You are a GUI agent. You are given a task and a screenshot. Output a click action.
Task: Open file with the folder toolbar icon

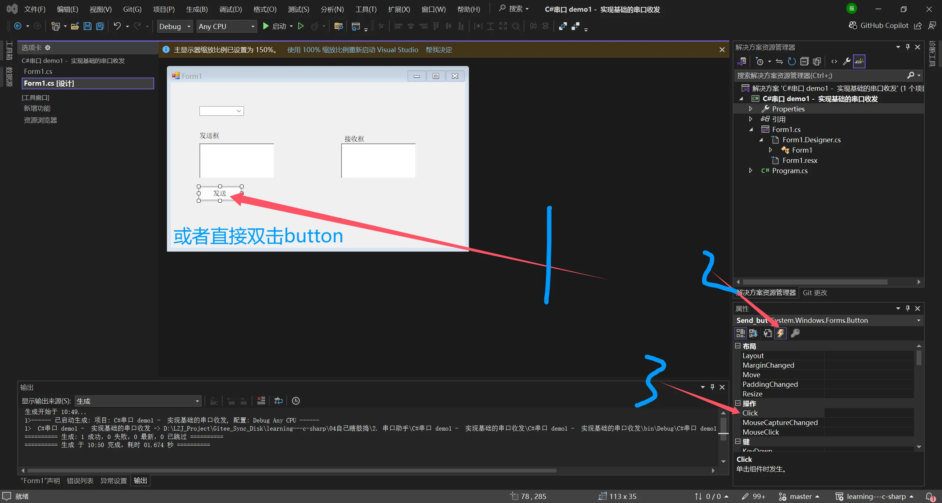(75, 26)
